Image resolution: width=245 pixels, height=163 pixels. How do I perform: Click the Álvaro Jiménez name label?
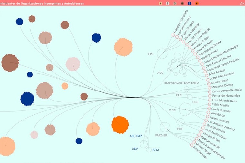219,120
